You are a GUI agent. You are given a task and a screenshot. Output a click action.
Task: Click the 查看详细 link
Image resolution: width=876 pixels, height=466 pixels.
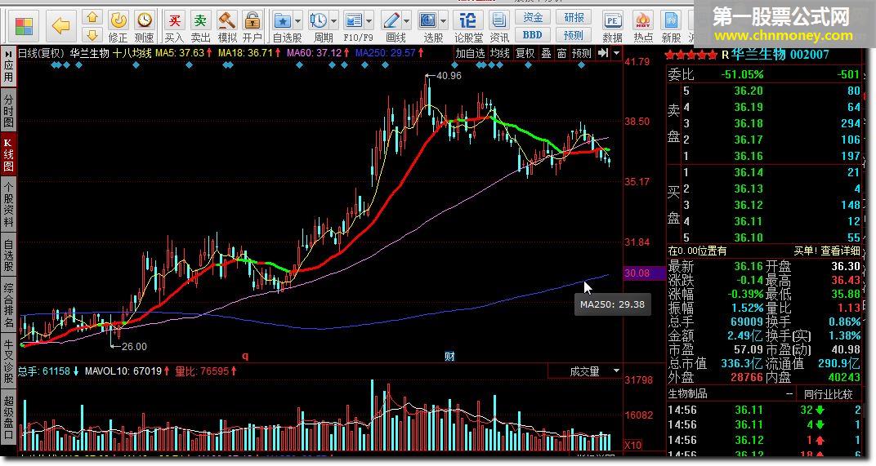(840, 251)
